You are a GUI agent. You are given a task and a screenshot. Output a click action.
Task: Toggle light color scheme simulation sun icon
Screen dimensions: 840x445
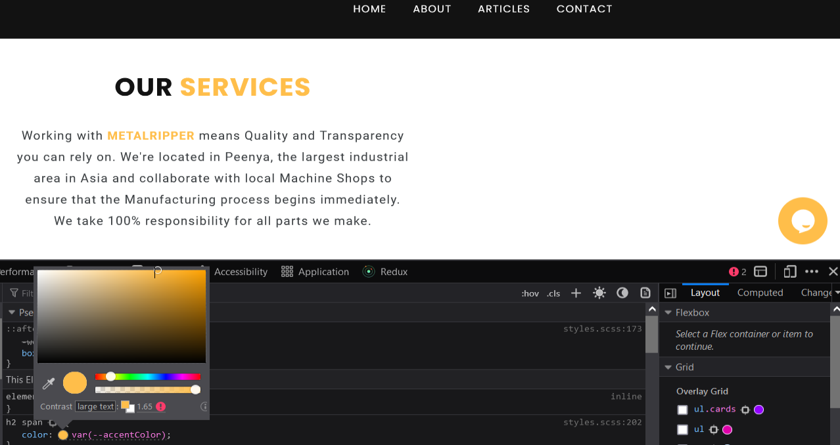coord(599,293)
